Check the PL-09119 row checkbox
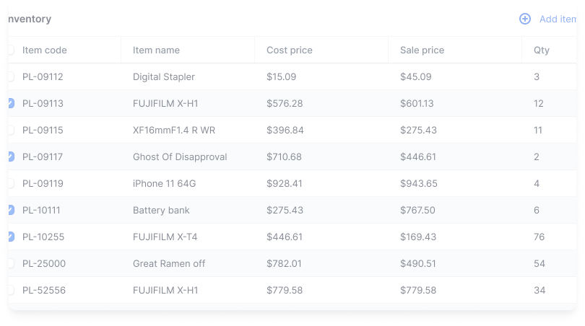The height and width of the screenshot is (326, 585). (x=11, y=183)
